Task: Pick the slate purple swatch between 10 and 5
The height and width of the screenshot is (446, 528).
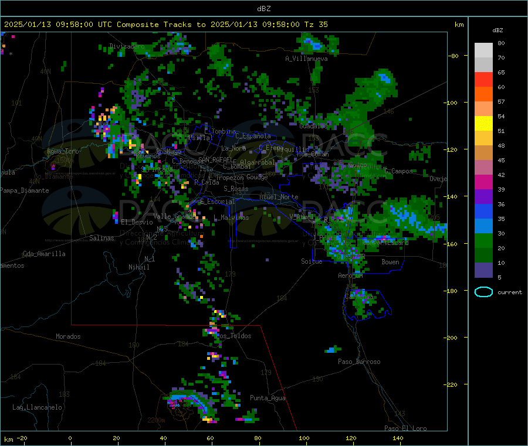Action: click(483, 270)
